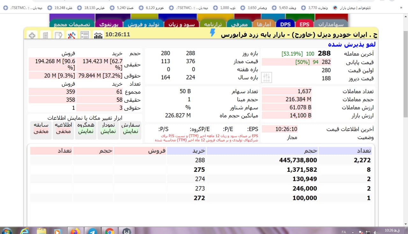Viewport: 408px width, 234px height.
Task: Open the تصمیمات مجمع tab
Action: (x=72, y=24)
